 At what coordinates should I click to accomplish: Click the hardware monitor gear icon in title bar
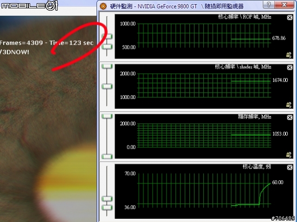pos(103,6)
